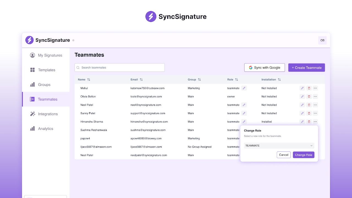Click Sushma Reshamwala name cell
352x198 pixels.
click(94, 130)
